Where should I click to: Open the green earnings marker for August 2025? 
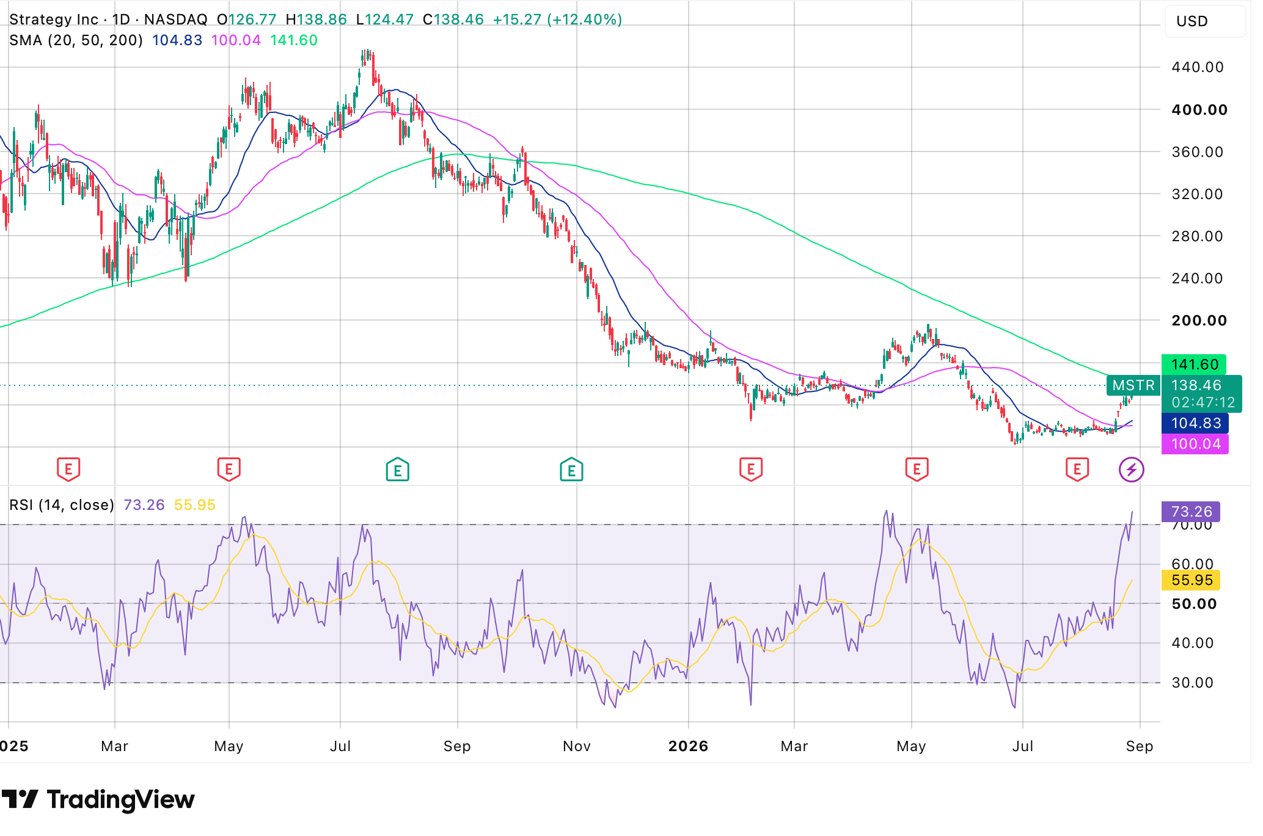397,470
